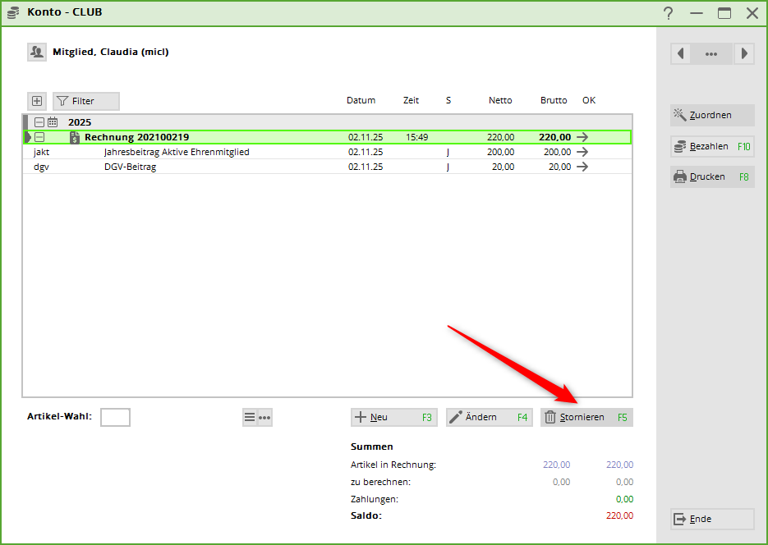Image resolution: width=768 pixels, height=545 pixels.
Task: Click the expand-all plus icon next to Filter
Action: click(37, 101)
